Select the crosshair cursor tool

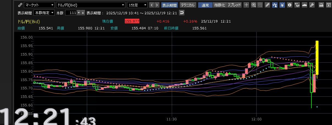coord(246,5)
